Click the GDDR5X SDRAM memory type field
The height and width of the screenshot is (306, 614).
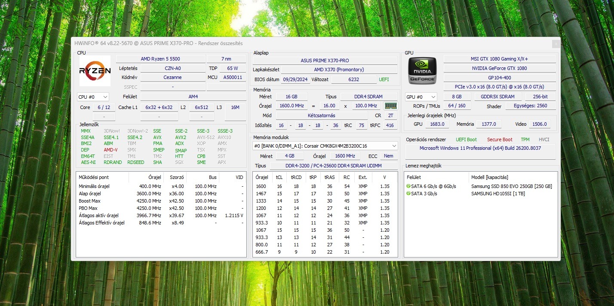point(497,97)
